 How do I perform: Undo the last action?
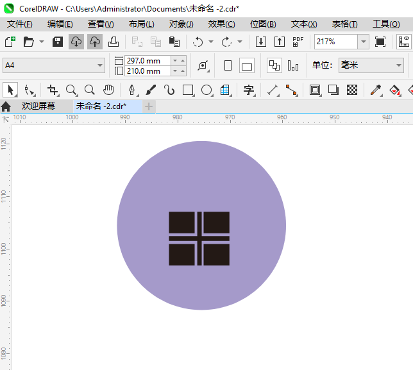tap(198, 42)
